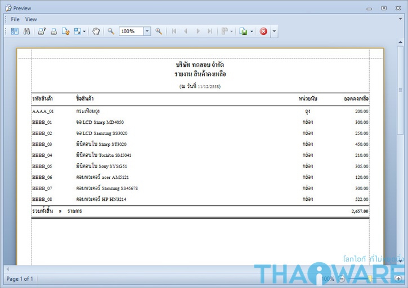This screenshot has height=288, width=408.
Task: Click the 'มินิคอนโป Sony SYSG51' product name
Action: 101,166
